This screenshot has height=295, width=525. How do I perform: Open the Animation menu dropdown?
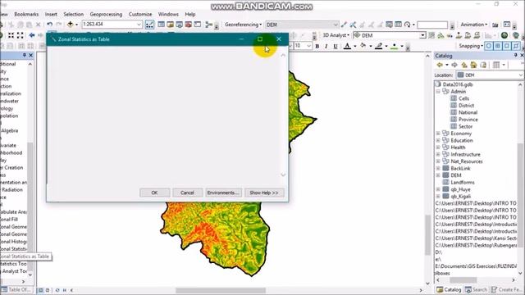(474, 25)
